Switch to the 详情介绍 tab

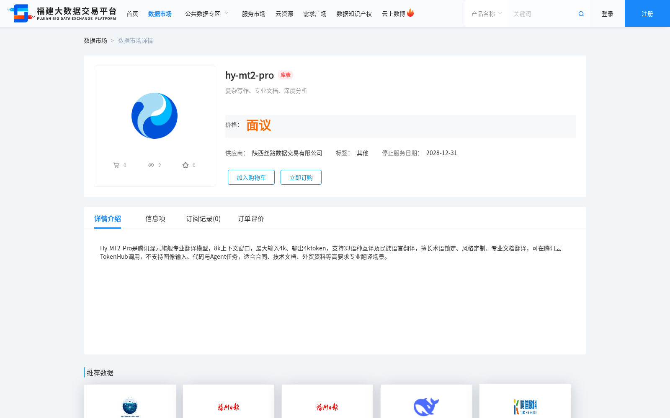click(108, 219)
